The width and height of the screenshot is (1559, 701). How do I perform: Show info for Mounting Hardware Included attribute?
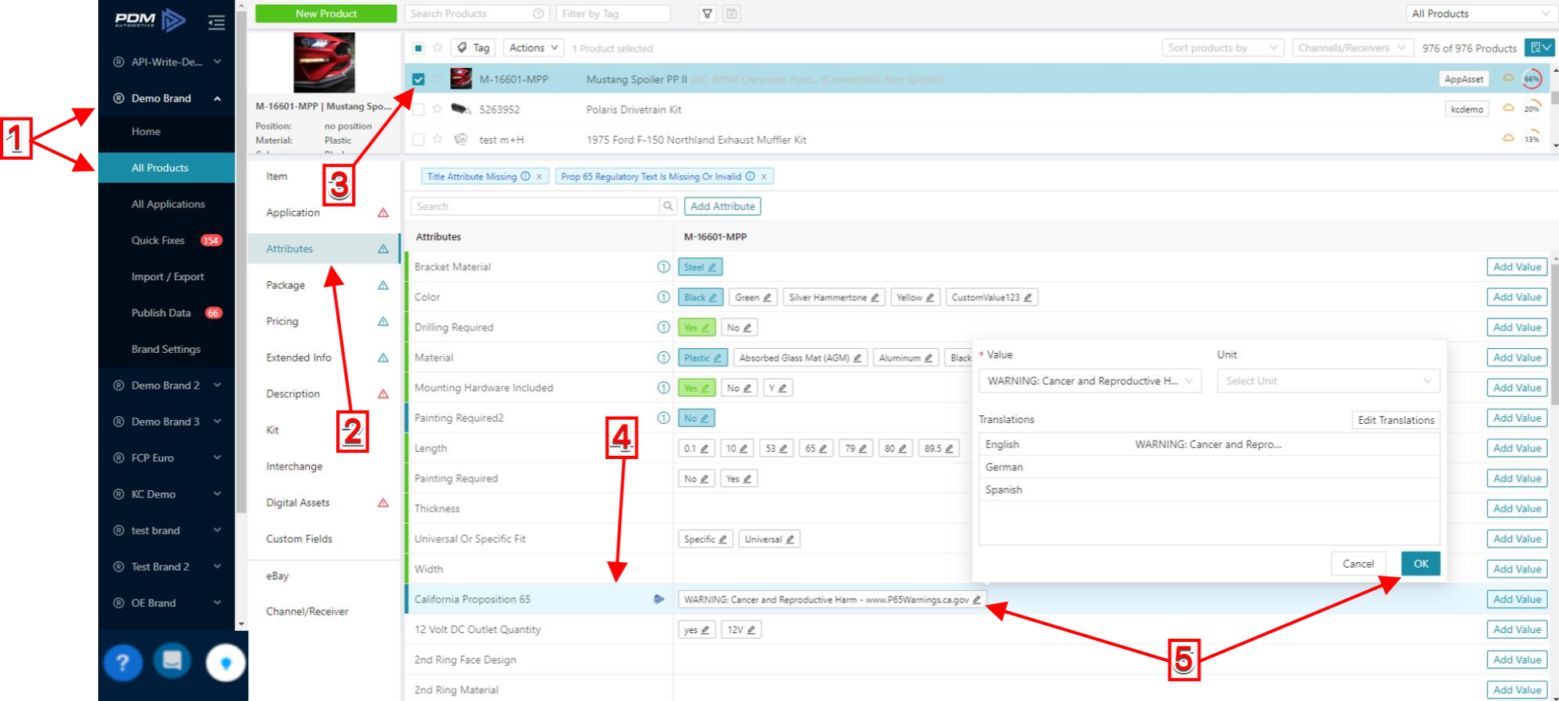(x=663, y=388)
